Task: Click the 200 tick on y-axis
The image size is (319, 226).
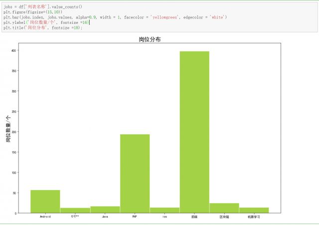Action: point(13,132)
